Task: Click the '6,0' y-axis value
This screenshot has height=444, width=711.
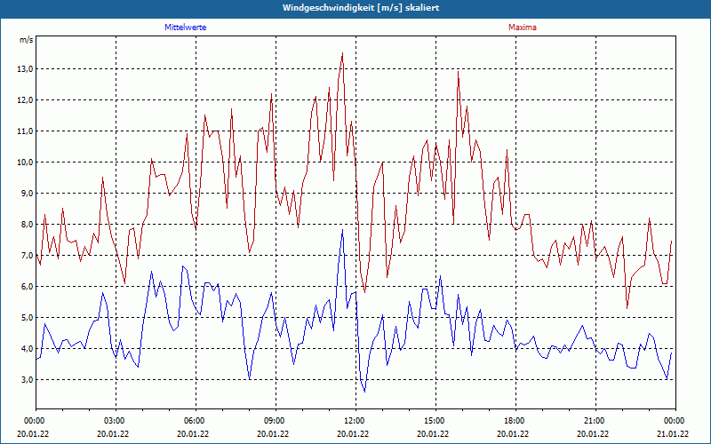Action: point(27,286)
